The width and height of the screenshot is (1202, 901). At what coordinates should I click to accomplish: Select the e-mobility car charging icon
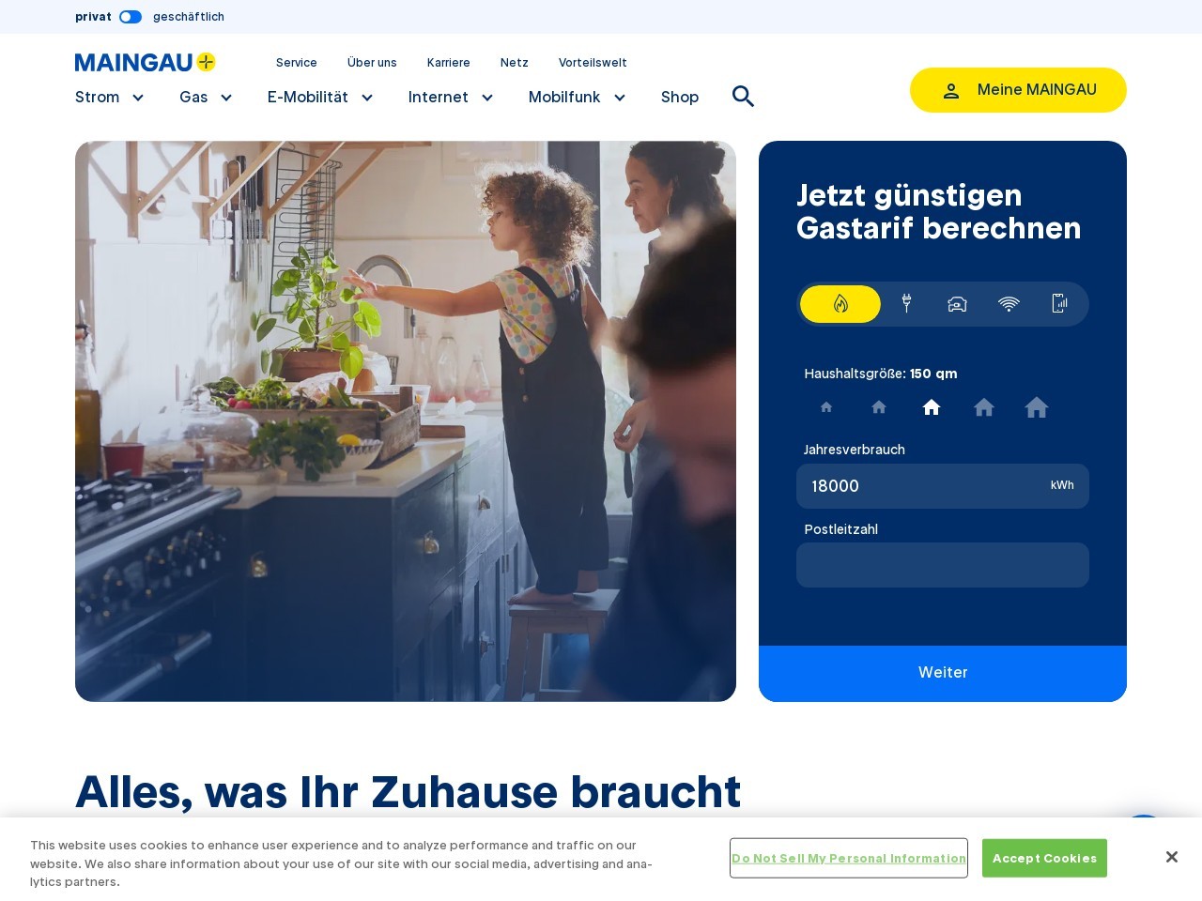(x=957, y=303)
